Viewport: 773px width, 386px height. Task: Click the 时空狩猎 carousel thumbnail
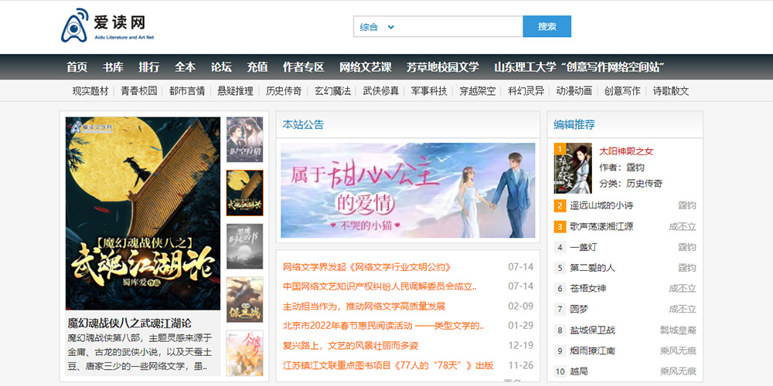click(x=244, y=140)
